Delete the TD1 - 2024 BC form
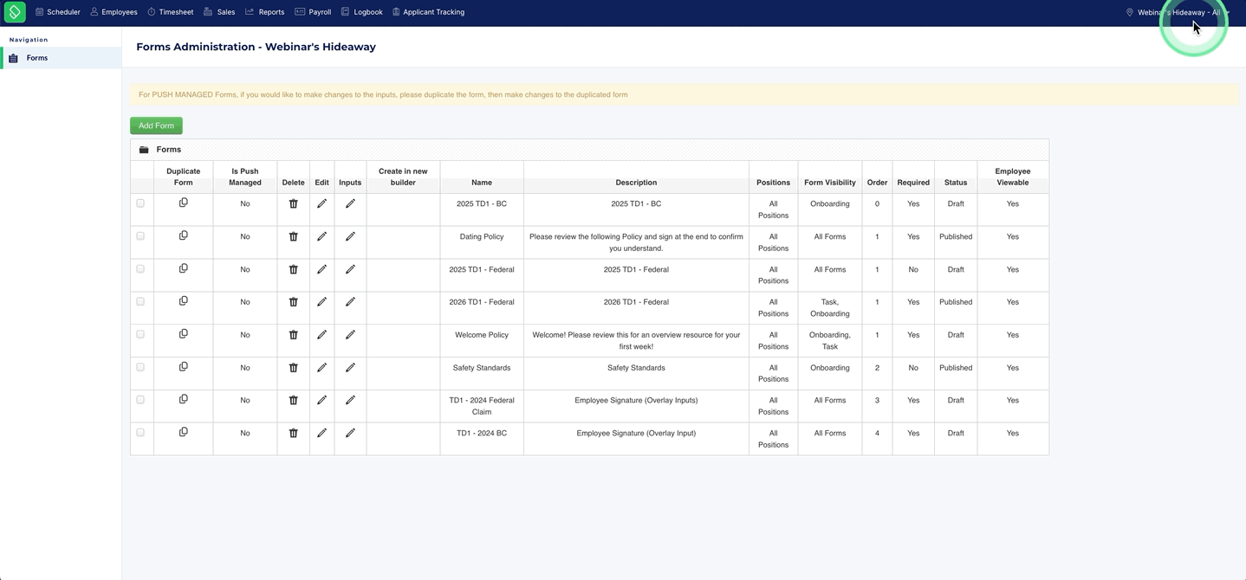This screenshot has width=1246, height=580. click(x=293, y=433)
